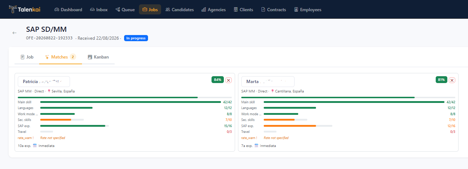Open the Contracts section

[274, 10]
